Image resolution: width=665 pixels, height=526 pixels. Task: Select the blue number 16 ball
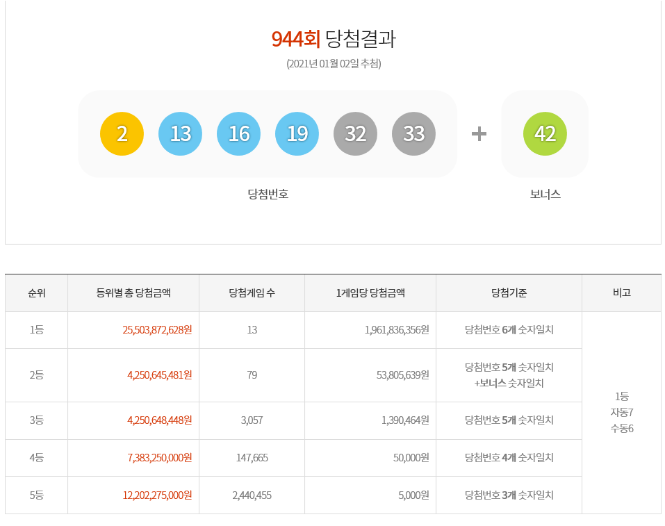click(239, 133)
